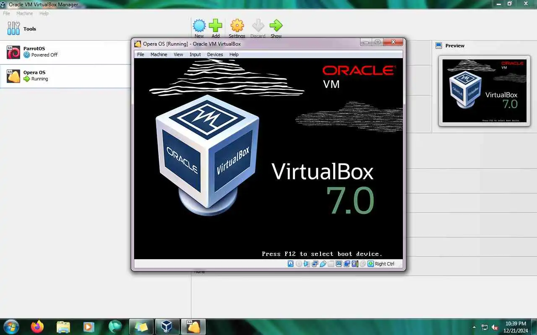Click the New machine icon in Manager toolbar
This screenshot has width=537, height=335.
(x=199, y=26)
